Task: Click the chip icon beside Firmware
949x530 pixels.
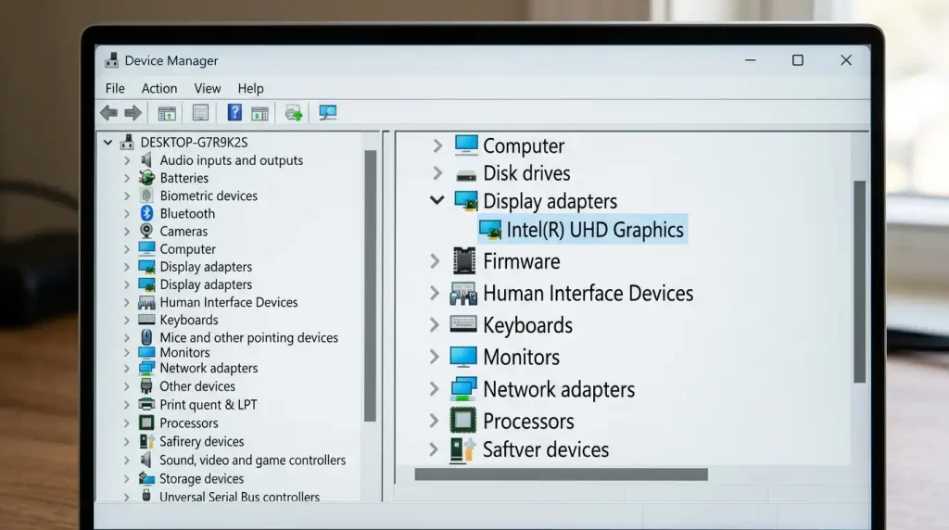Action: click(464, 260)
